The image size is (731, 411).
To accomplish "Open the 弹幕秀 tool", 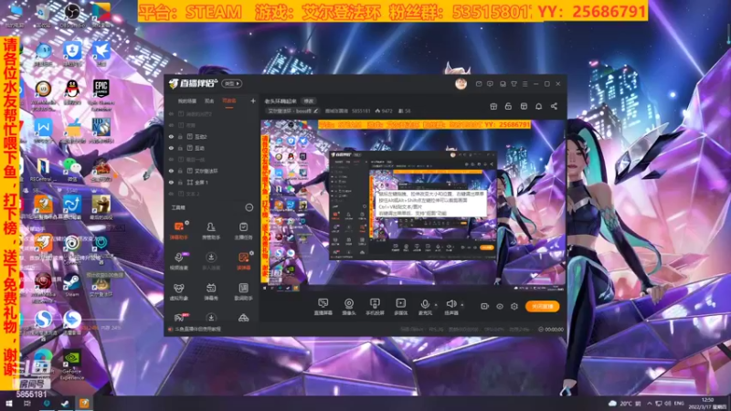I will pyautogui.click(x=211, y=291).
